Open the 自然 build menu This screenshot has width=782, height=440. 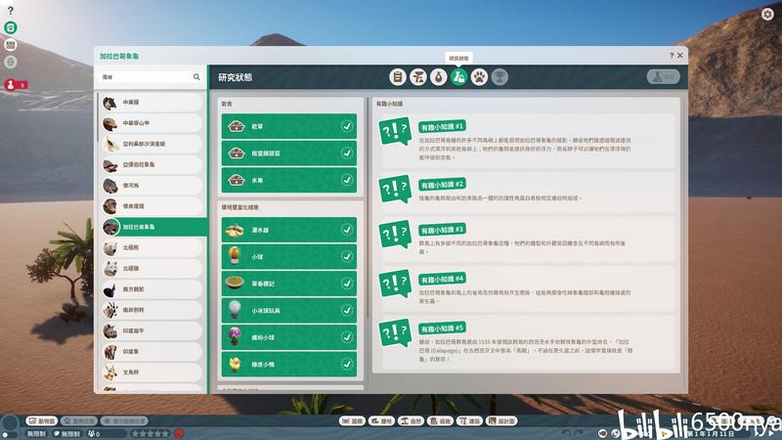tap(411, 421)
